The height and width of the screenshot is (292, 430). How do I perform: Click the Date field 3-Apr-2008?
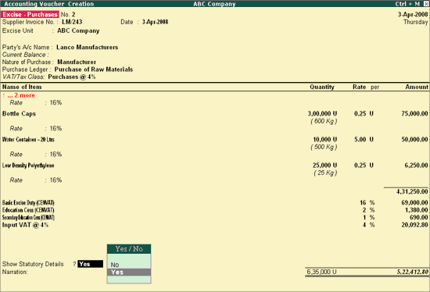pos(155,22)
